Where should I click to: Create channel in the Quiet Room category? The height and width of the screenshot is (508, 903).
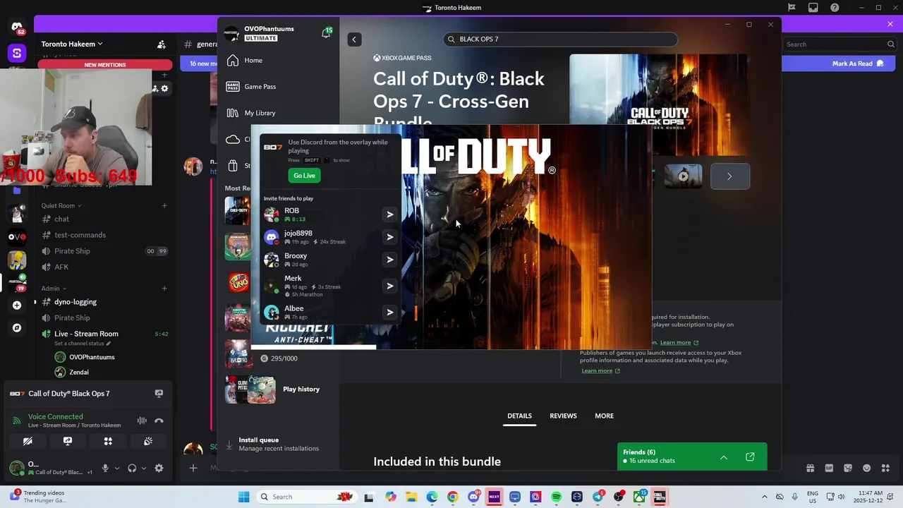click(x=164, y=206)
